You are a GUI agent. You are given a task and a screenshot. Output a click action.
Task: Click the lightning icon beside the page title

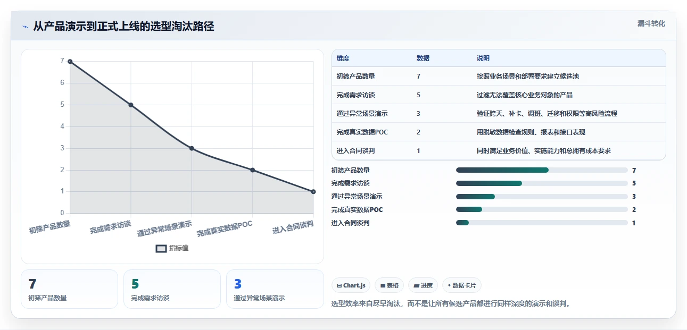25,27
